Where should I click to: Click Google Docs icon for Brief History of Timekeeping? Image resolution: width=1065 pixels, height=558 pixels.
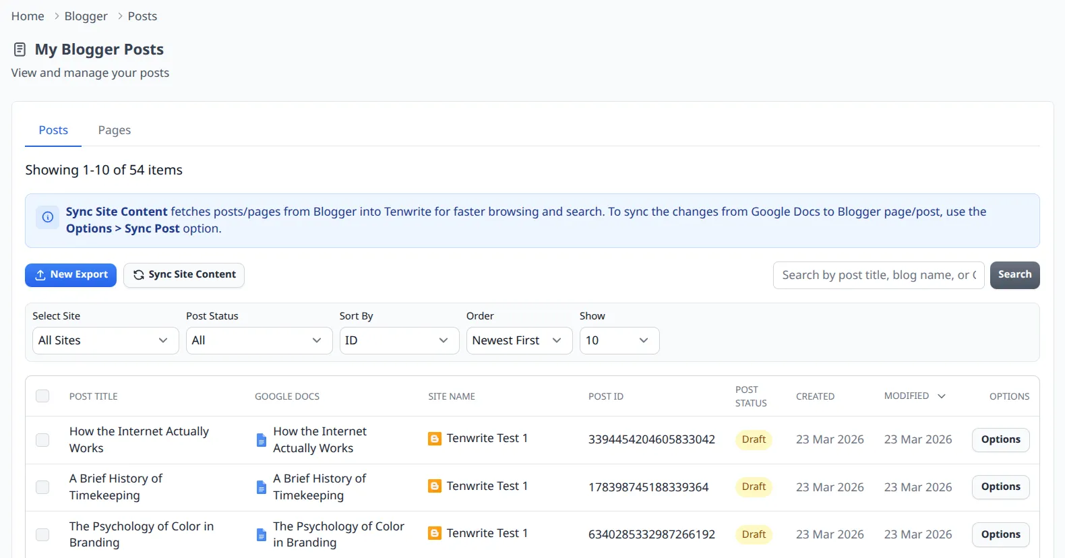262,487
